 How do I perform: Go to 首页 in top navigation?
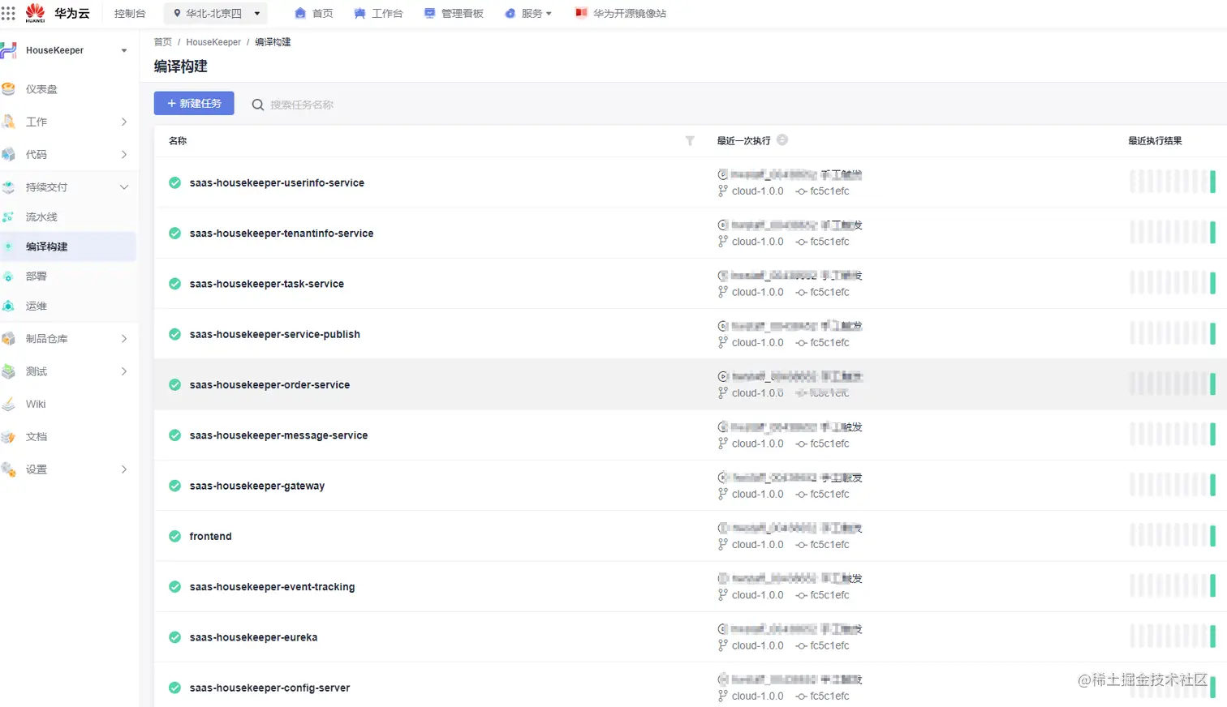click(313, 14)
